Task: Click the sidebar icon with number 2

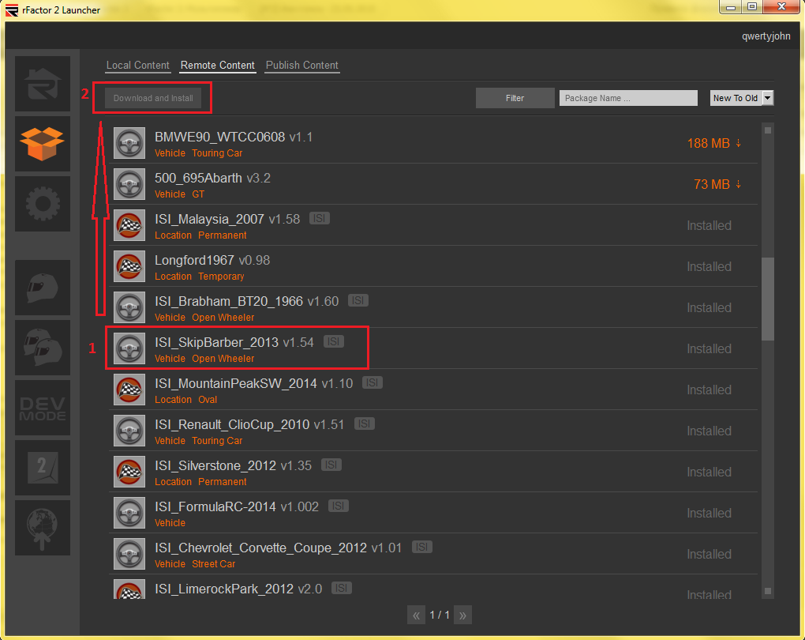Action: click(x=43, y=468)
